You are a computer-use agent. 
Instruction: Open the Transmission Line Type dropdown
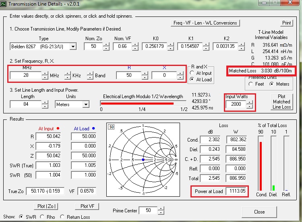[x=73, y=47]
